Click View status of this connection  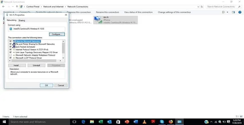tap(138, 12)
